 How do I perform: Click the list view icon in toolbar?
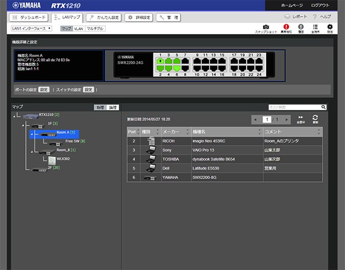click(x=315, y=27)
